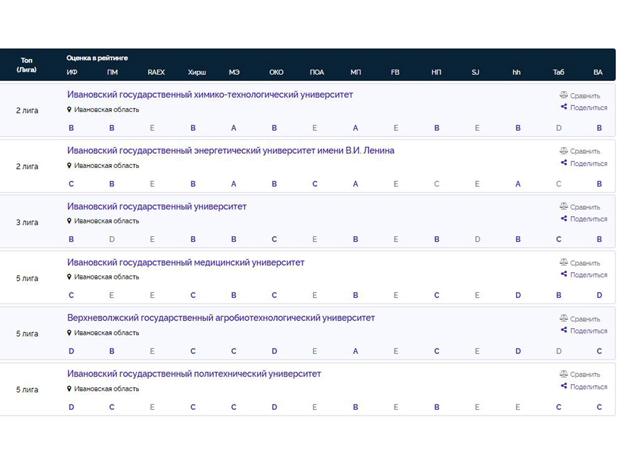This screenshot has width=617, height=462.
Task: Click compare scales icon for Ivanovo Medical University
Action: (563, 263)
